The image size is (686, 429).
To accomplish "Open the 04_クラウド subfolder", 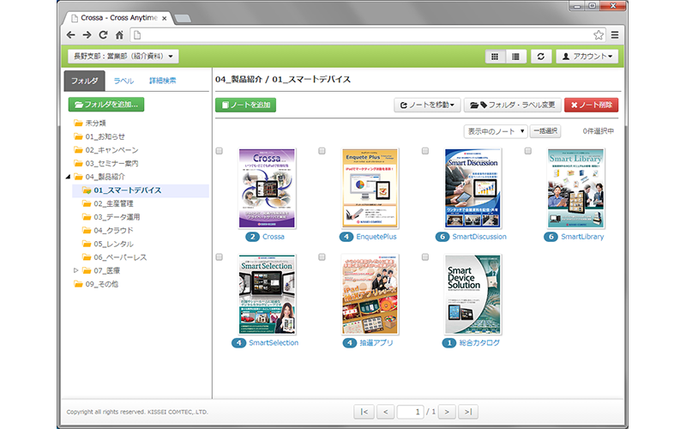I will pyautogui.click(x=108, y=231).
